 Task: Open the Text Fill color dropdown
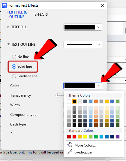pyautogui.click(x=83, y=27)
